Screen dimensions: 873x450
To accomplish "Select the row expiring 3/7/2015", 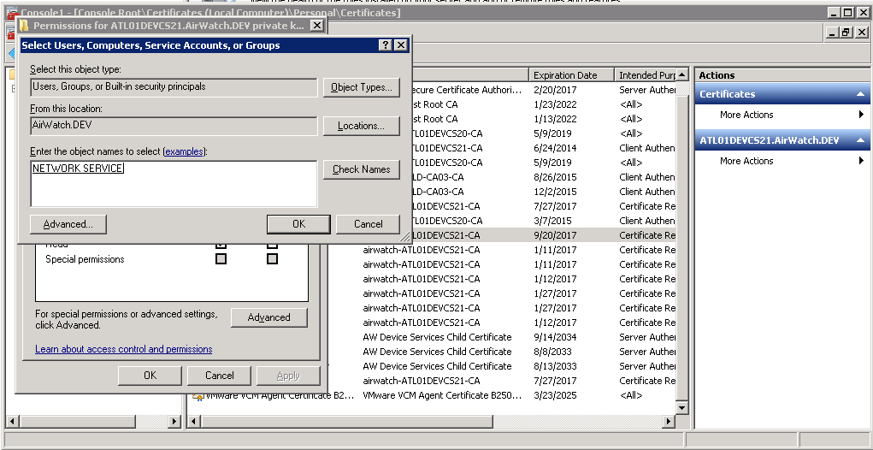I will click(545, 221).
